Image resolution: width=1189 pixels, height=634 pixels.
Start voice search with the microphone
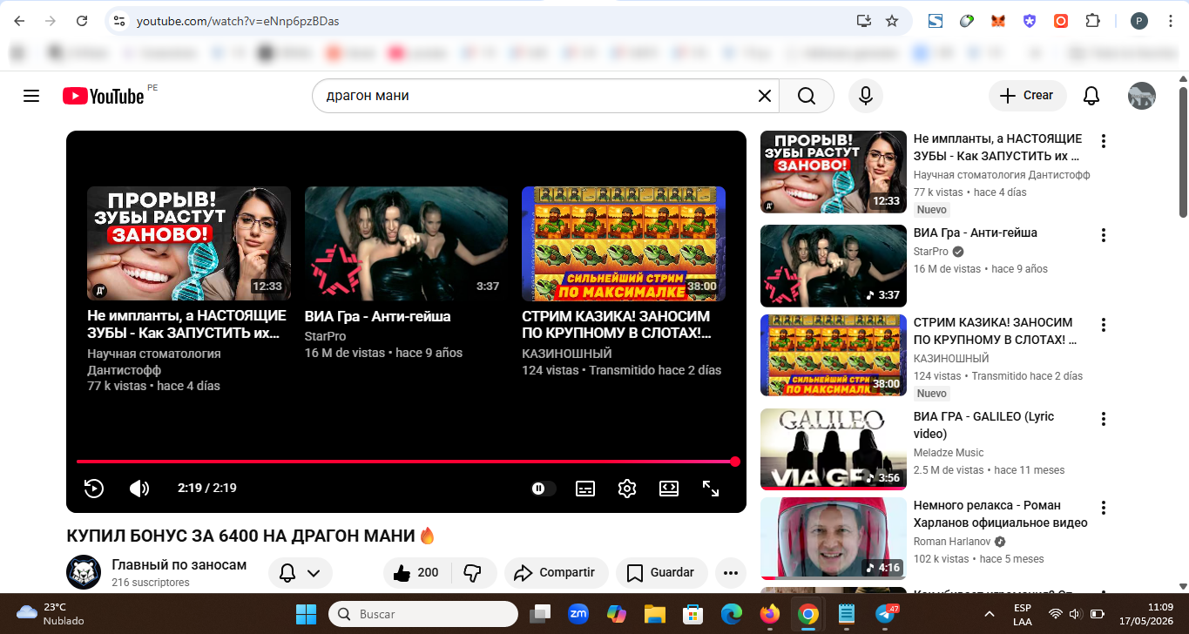click(866, 96)
